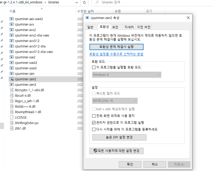Click the cpuminer-ssse3 file icon

tap(12, 68)
